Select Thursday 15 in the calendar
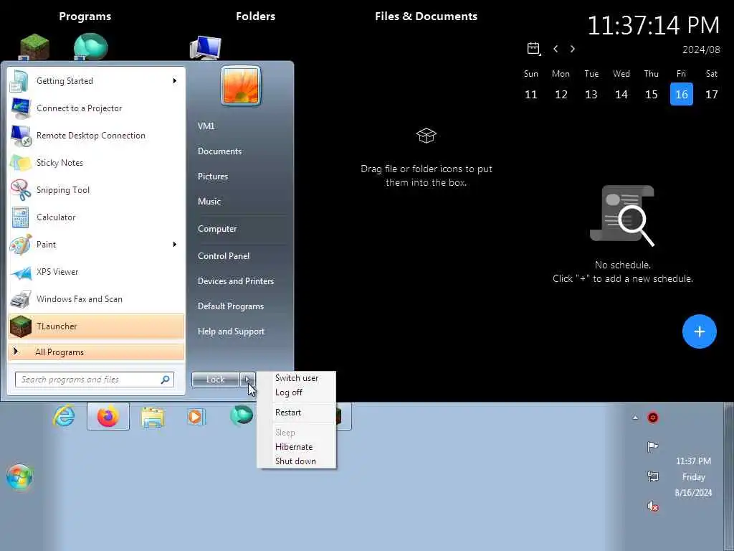 pos(651,94)
